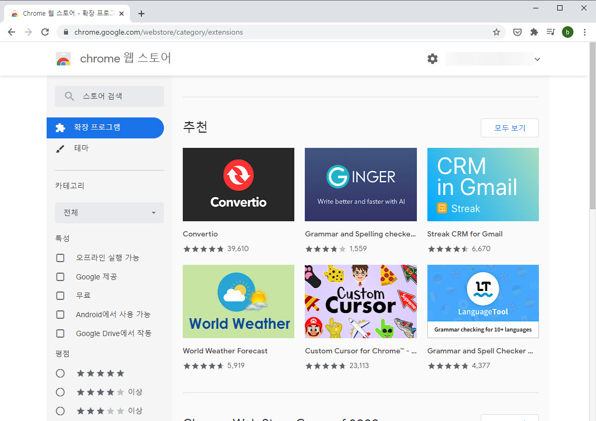Tick Android에서 사용 가능 checkbox
This screenshot has height=421, width=596.
pyautogui.click(x=60, y=315)
